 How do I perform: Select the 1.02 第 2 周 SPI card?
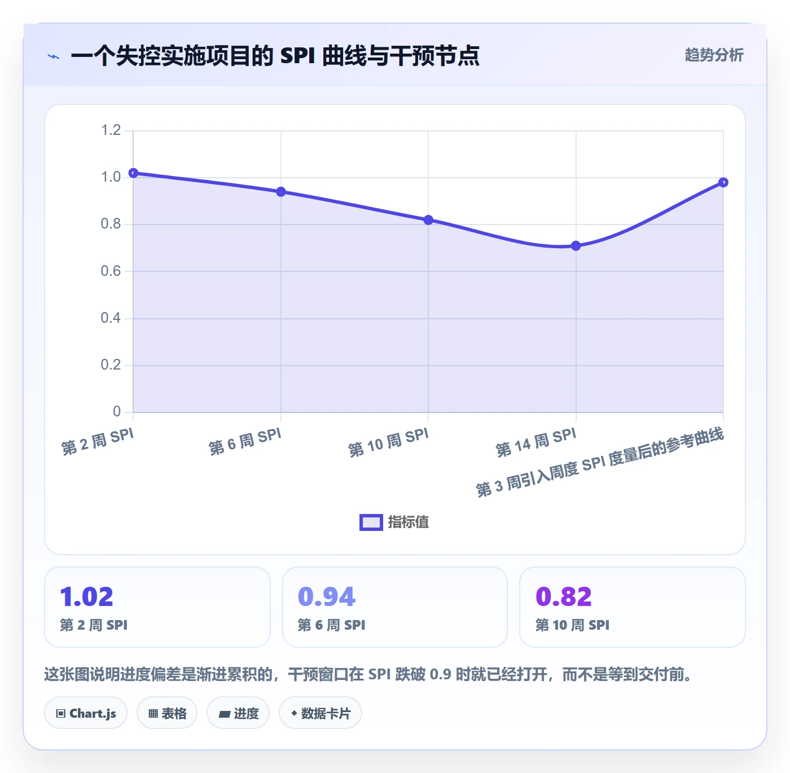(x=157, y=607)
